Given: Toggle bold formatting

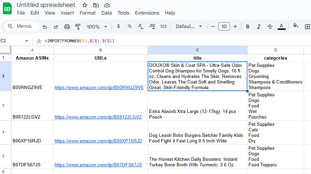Looking at the screenshot, I should [x=248, y=27].
